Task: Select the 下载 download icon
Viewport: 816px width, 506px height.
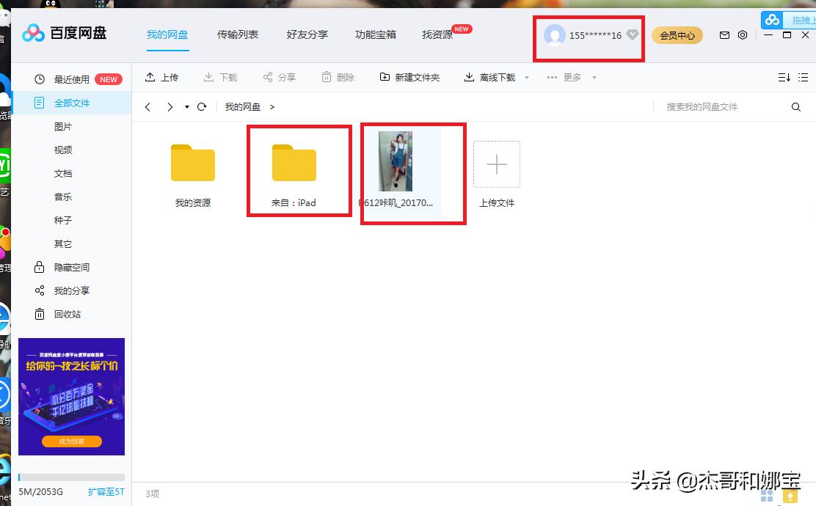Action: [221, 77]
